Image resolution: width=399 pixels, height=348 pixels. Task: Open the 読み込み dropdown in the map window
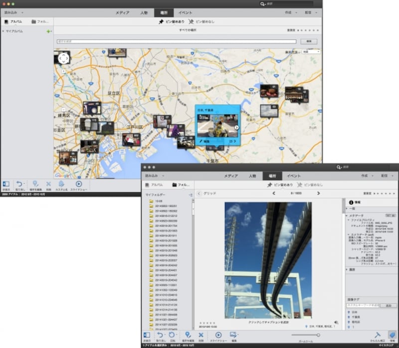point(13,12)
